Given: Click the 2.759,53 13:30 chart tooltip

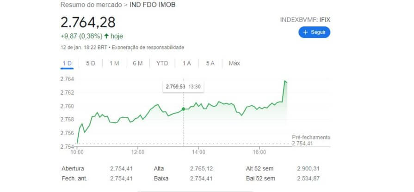Looking at the screenshot, I should pyautogui.click(x=183, y=87).
